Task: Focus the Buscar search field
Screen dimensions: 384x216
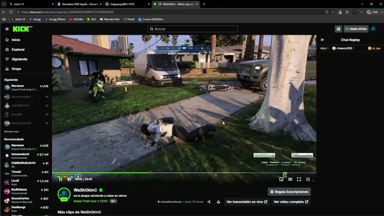Action: pyautogui.click(x=193, y=29)
